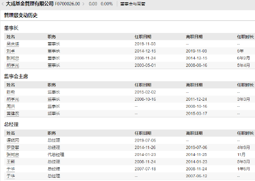Click the date 2015-02-02 in 陈希 row

145,92
